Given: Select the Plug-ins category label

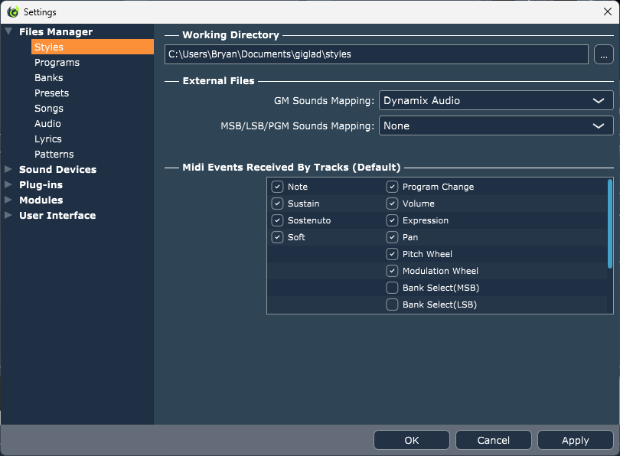Looking at the screenshot, I should pyautogui.click(x=41, y=185).
